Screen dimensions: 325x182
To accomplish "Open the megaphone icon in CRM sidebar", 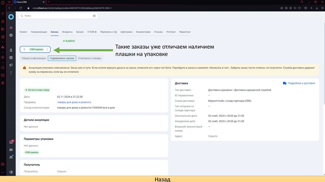I will [x=11, y=65].
